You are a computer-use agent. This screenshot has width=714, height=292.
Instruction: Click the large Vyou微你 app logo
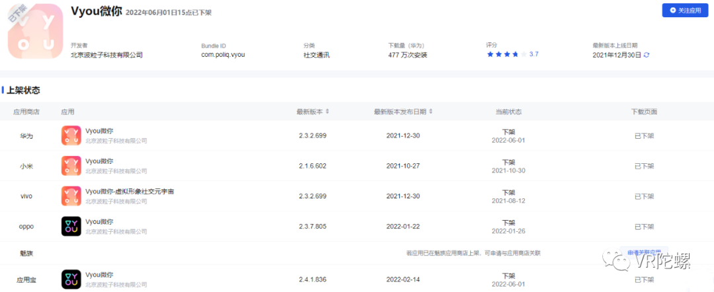36,32
